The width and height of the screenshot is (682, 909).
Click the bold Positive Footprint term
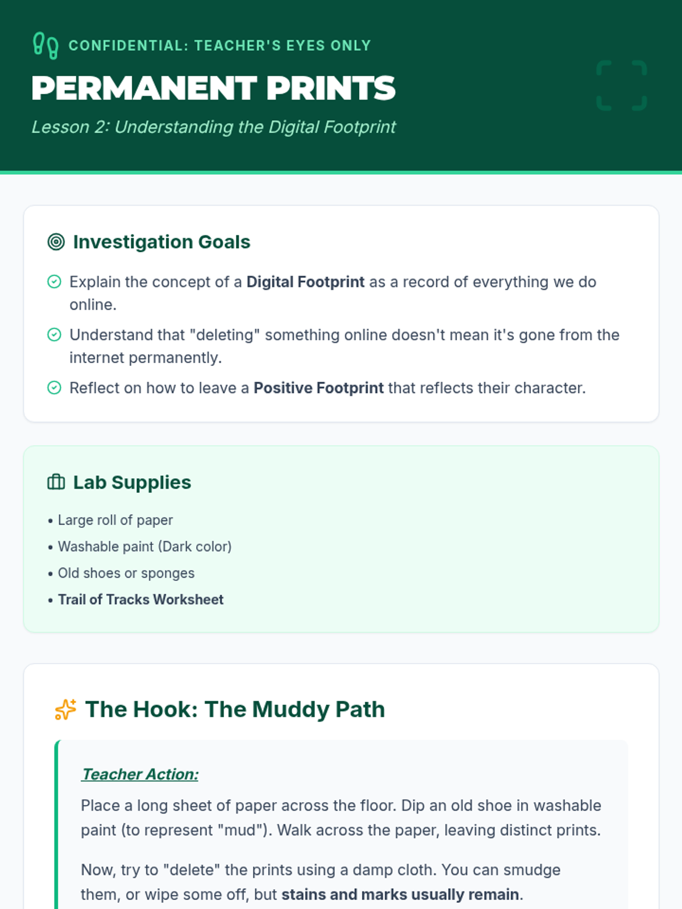[x=318, y=388]
